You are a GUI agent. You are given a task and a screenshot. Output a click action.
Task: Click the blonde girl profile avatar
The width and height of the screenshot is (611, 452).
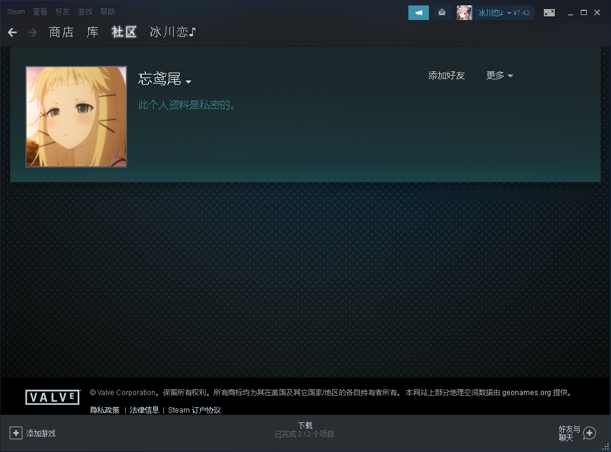[76, 117]
